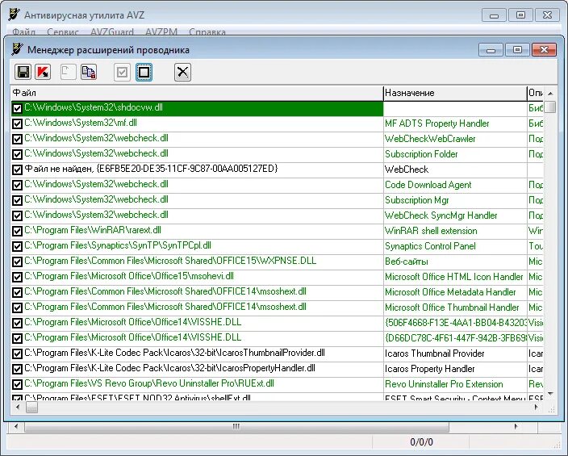Viewport: 568px width, 456px height.
Task: Select the 'Веб-сайты' cell
Action: pos(455,261)
